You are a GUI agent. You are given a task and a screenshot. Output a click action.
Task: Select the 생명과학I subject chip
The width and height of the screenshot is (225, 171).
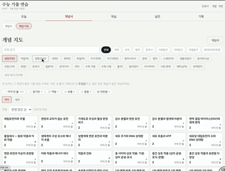tap(9, 58)
